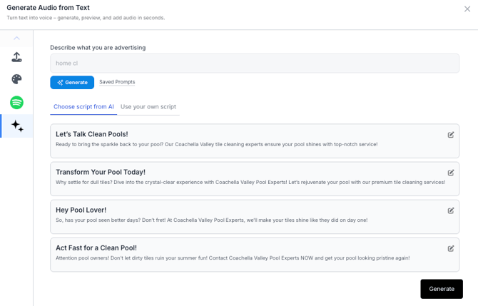Click the blue Generate button with sparkle

pos(72,83)
